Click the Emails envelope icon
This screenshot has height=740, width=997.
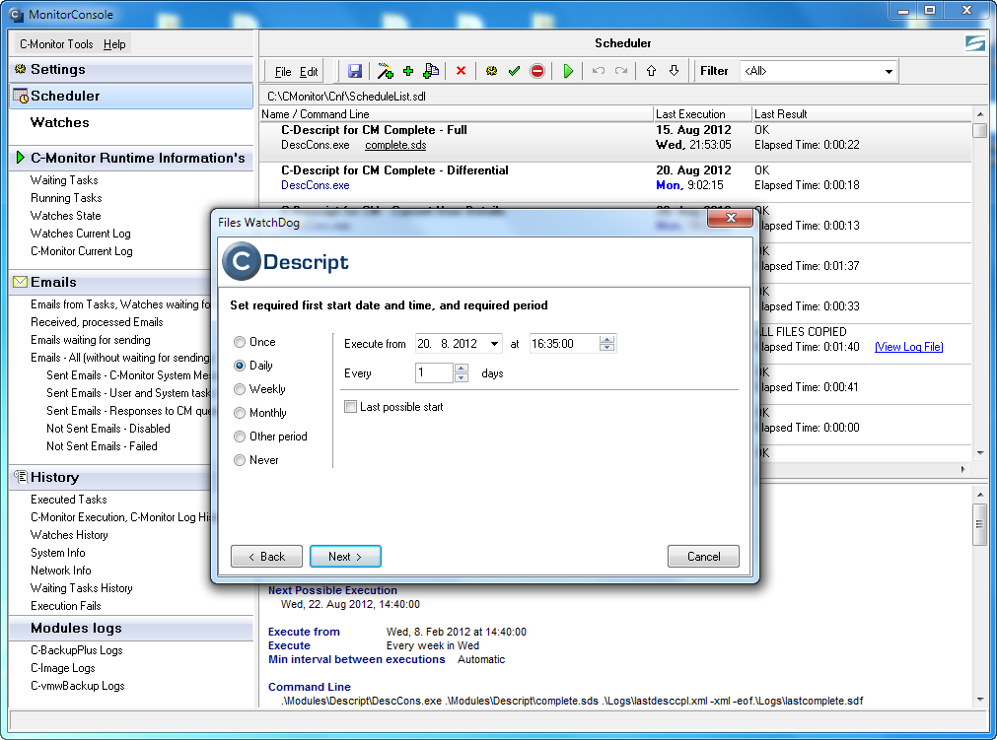(21, 282)
